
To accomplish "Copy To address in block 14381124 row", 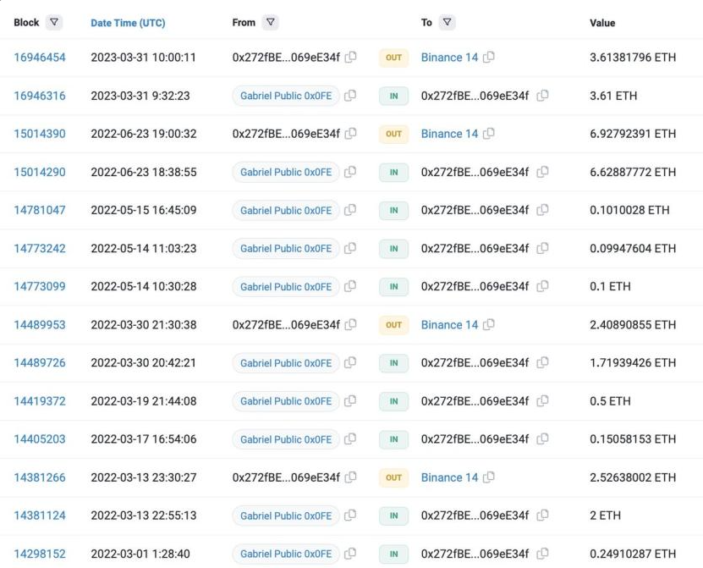I will click(x=542, y=515).
